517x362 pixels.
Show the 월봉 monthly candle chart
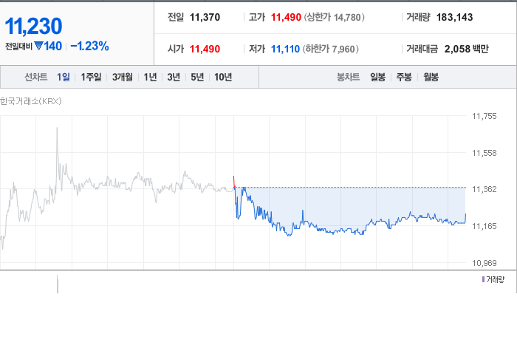click(431, 77)
